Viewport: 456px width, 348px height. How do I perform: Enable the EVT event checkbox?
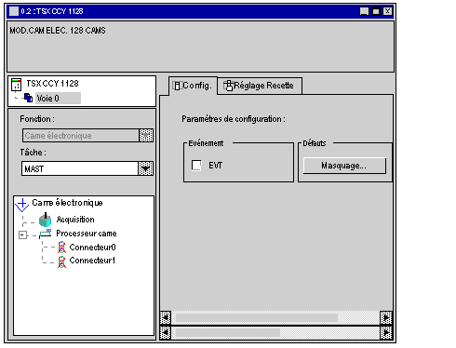pos(196,166)
